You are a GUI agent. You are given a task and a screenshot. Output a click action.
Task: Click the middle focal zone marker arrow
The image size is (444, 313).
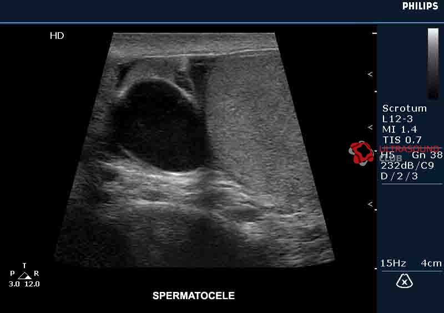point(370,127)
